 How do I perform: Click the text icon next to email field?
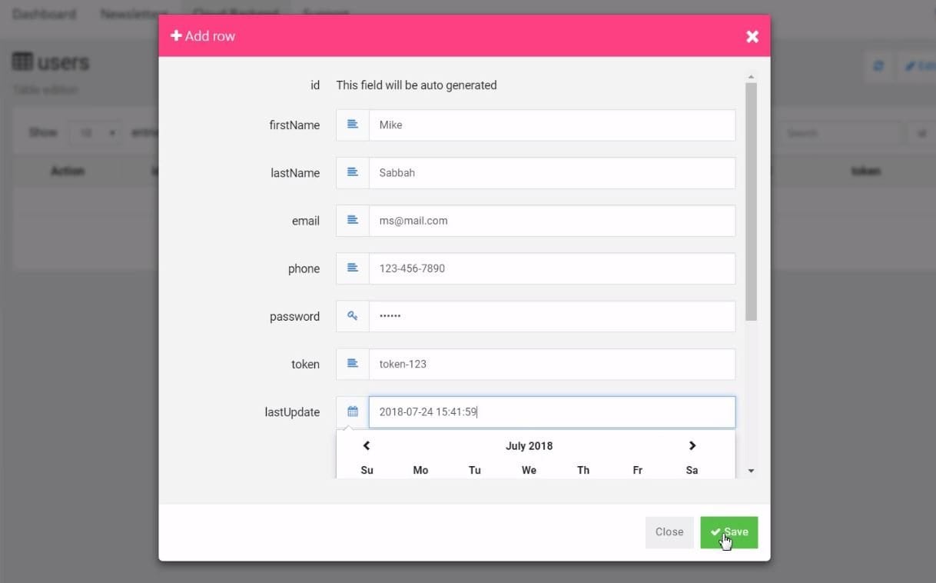click(x=353, y=221)
